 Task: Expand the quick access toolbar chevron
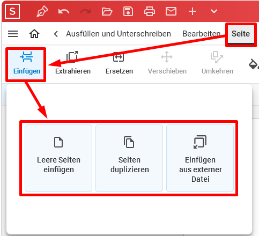tap(214, 11)
